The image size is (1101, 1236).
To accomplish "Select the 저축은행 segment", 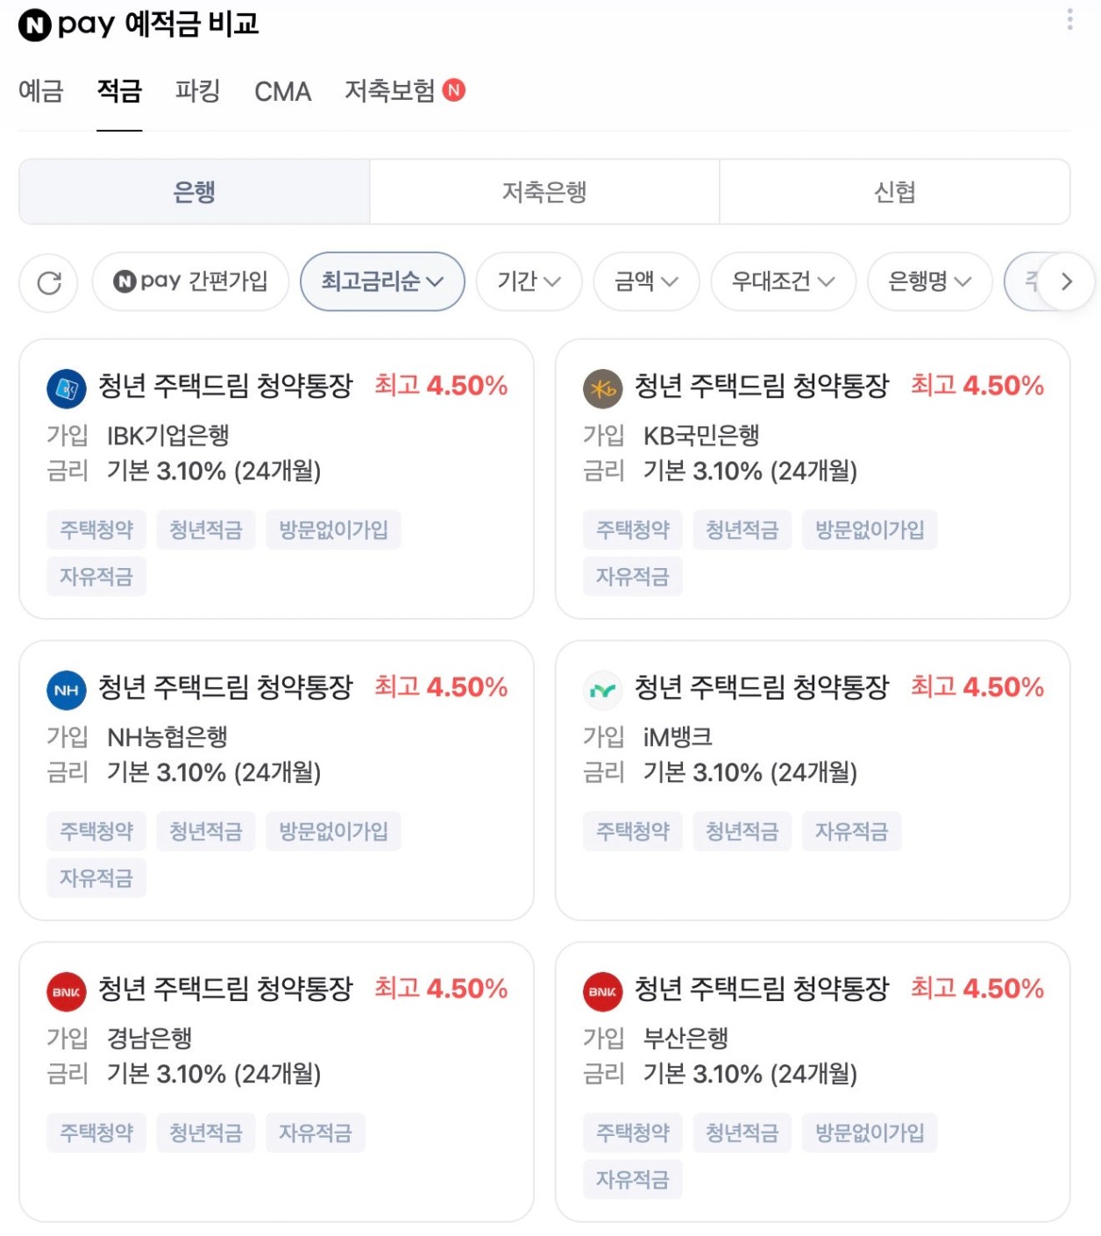I will [x=544, y=192].
